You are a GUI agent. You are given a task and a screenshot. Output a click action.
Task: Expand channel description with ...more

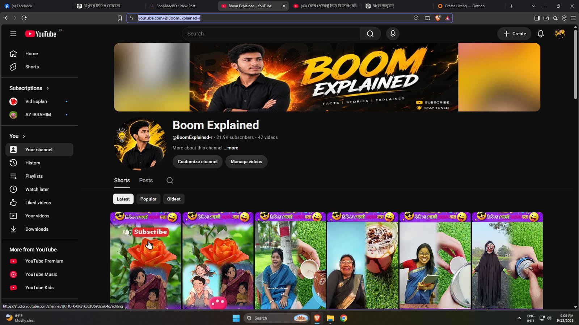point(231,148)
